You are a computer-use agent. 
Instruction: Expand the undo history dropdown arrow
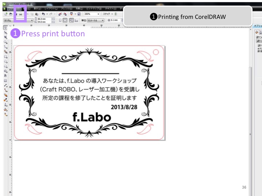click(x=47, y=14)
